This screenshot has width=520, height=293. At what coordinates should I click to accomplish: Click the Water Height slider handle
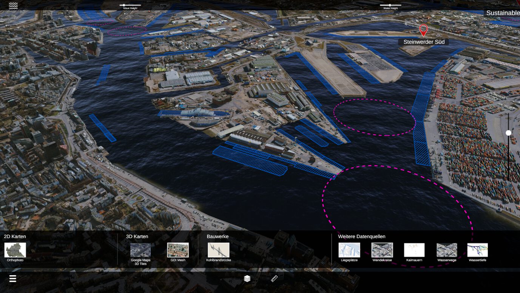pyautogui.click(x=390, y=5)
